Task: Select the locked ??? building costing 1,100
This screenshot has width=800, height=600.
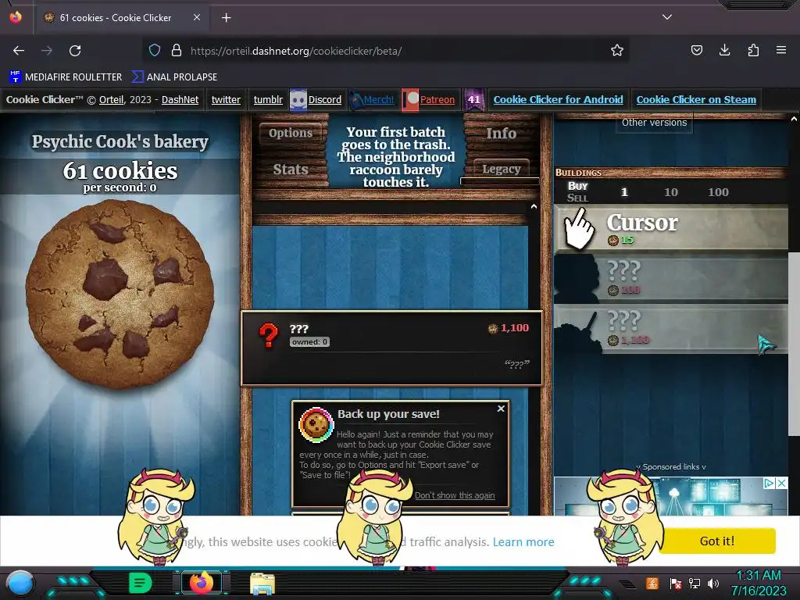Action: pyautogui.click(x=671, y=328)
